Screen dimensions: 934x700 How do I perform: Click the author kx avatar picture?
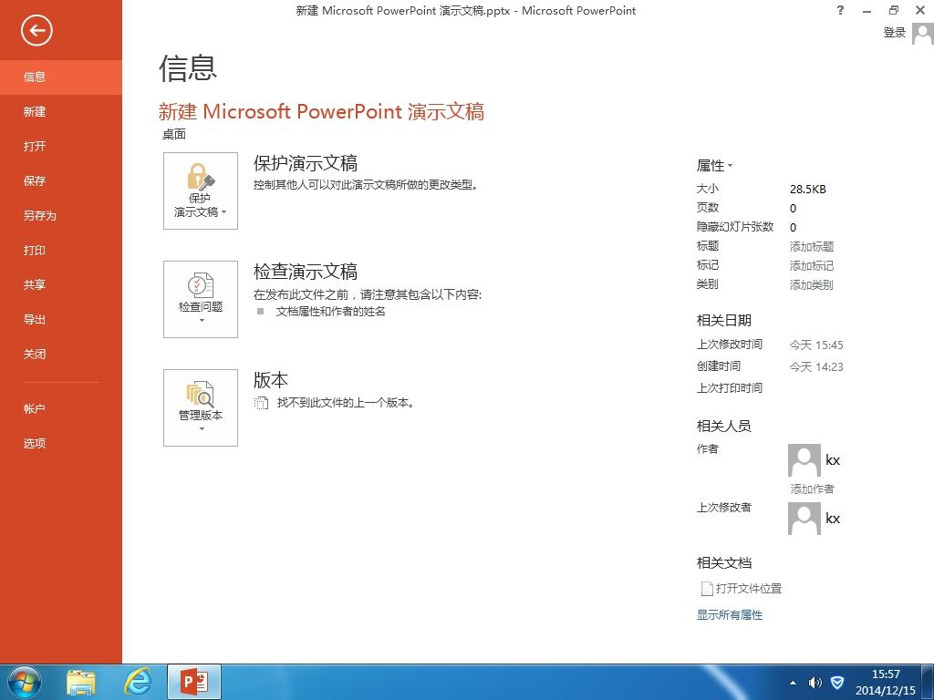[x=804, y=460]
